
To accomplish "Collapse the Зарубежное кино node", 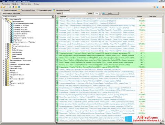I will [6, 22].
